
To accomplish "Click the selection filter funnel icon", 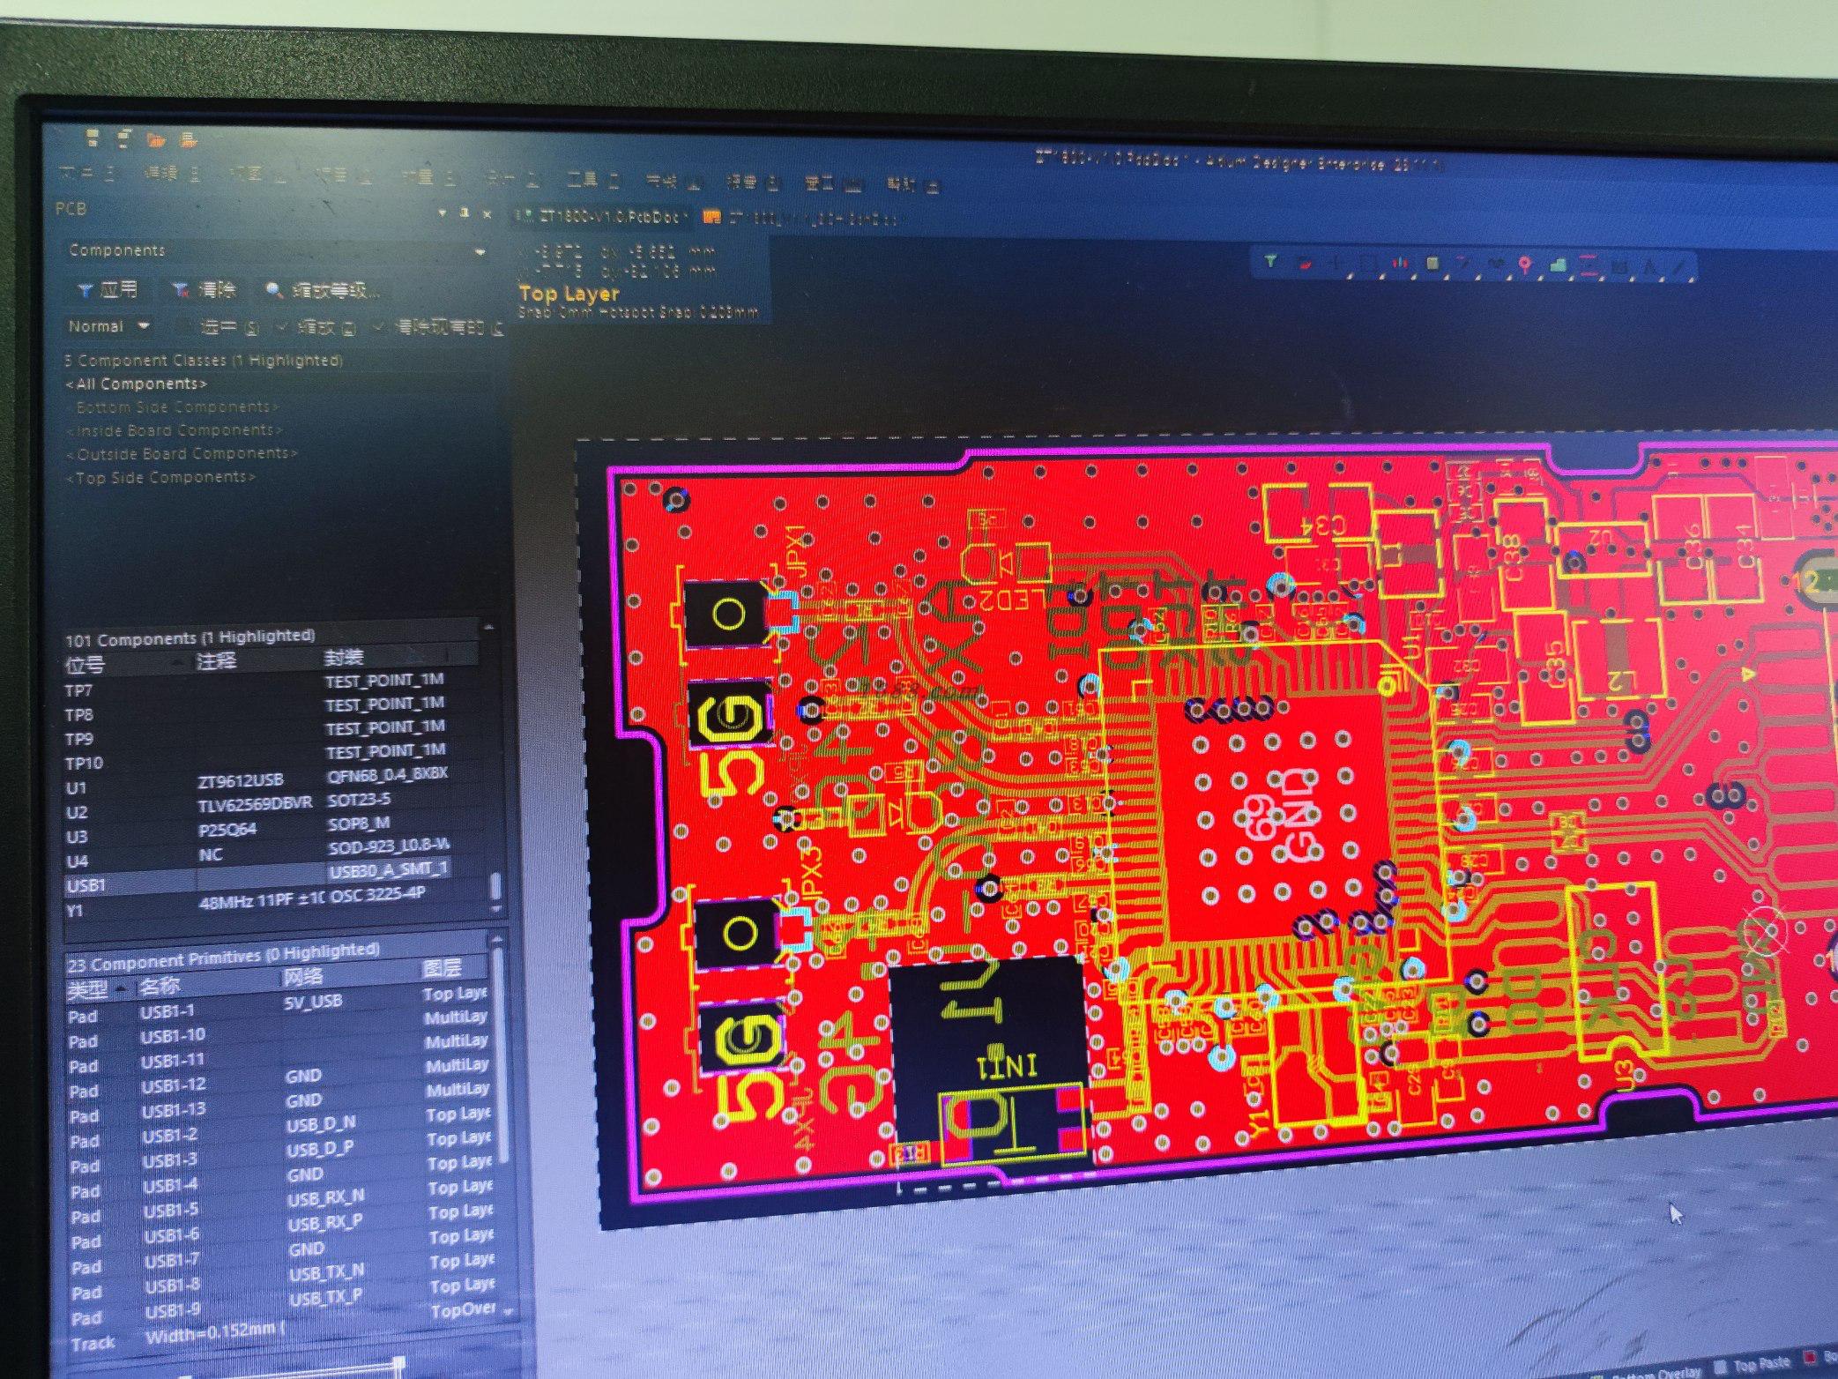I will (1270, 261).
